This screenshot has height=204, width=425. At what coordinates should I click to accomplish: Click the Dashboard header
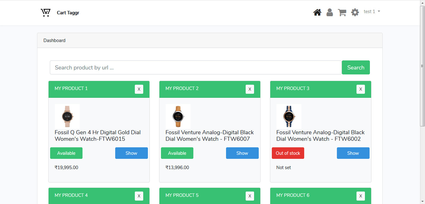[54, 40]
